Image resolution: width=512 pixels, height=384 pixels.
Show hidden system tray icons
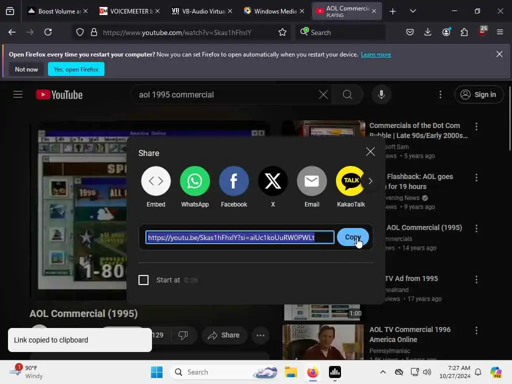(x=383, y=372)
